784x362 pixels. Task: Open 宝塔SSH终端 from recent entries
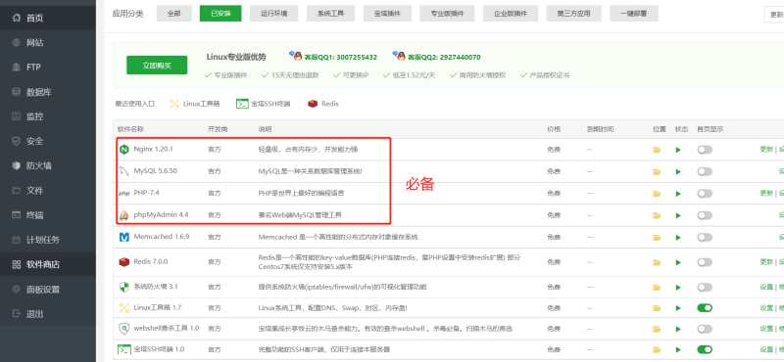[x=263, y=104]
